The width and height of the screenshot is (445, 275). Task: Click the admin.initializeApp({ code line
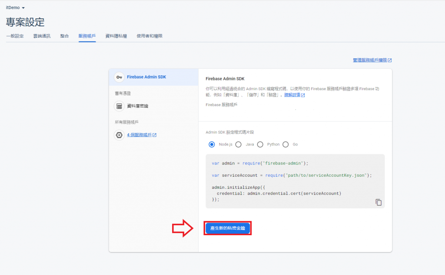coord(239,187)
